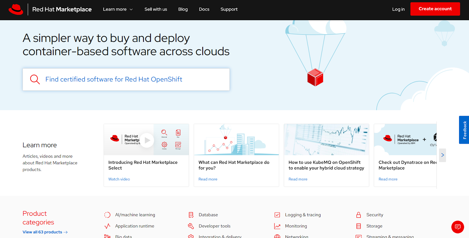Click the 'What can Red Hat Marketplace do' title

tap(234, 165)
